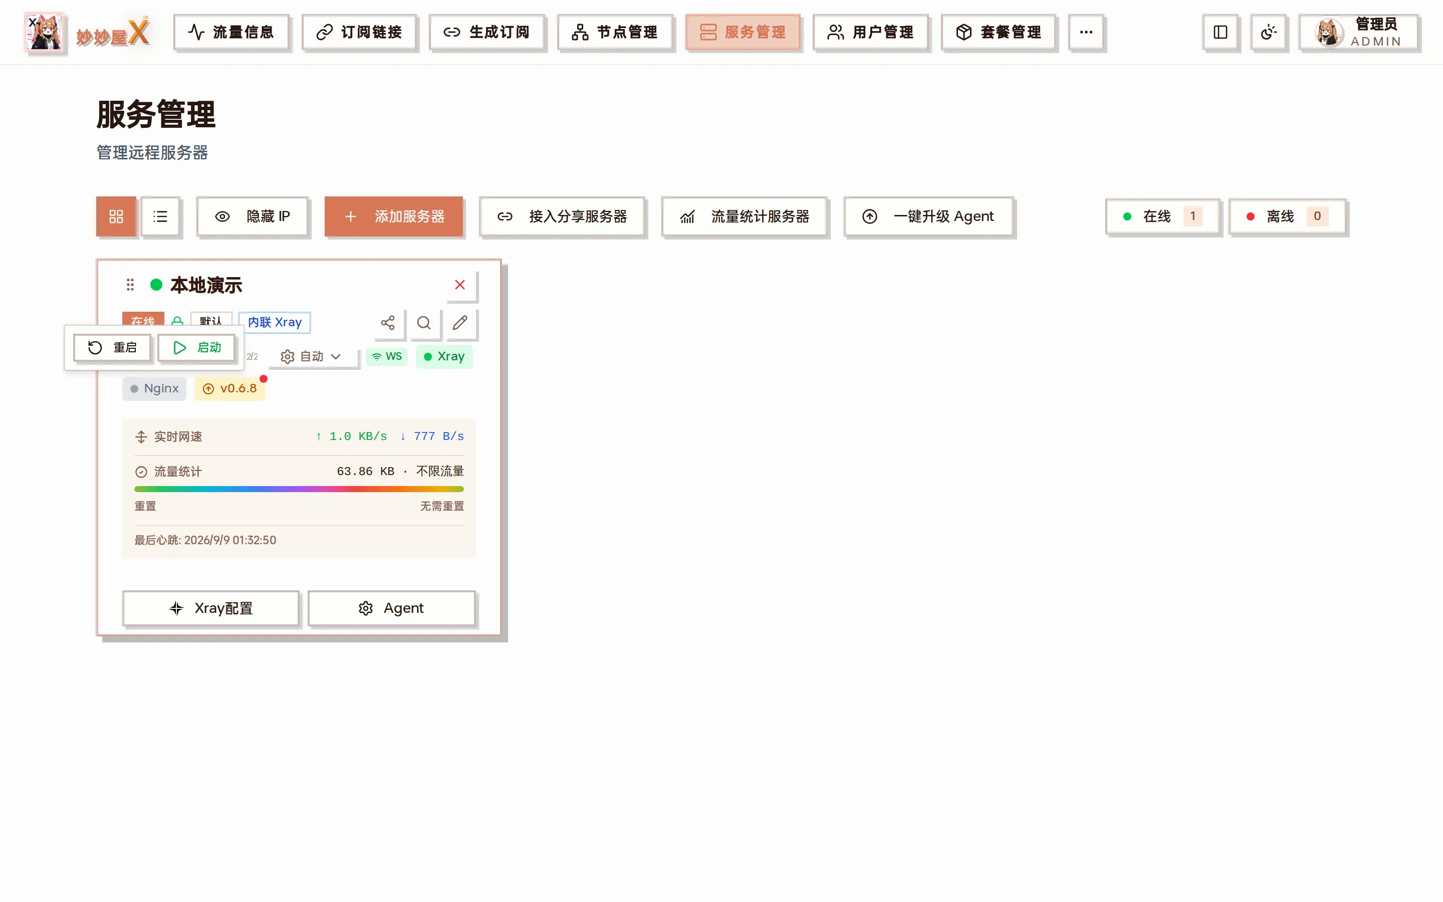1443x902 pixels.
Task: Open the 订阅链接 navigation tab
Action: (x=359, y=32)
